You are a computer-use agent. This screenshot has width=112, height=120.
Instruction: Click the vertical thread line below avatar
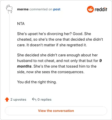(9, 53)
